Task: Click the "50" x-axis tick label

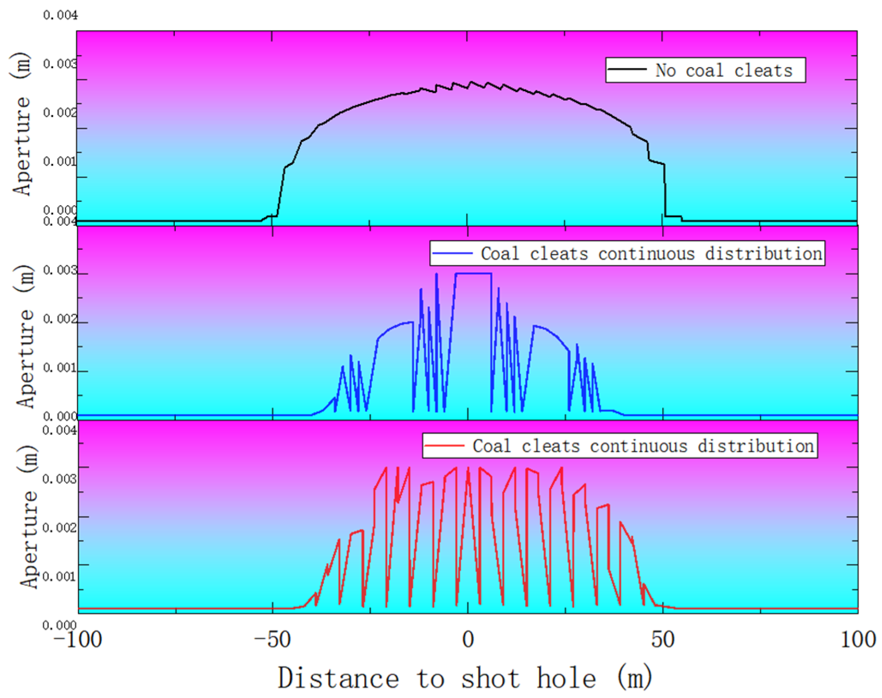Action: (662, 640)
